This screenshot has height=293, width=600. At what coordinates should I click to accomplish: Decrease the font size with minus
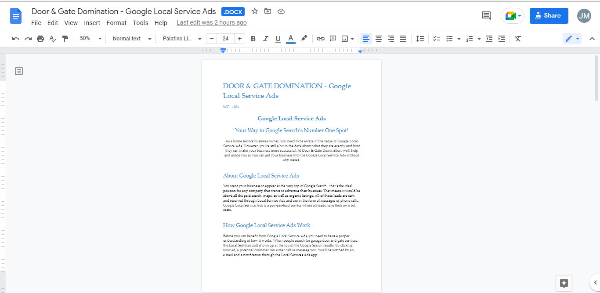[212, 39]
